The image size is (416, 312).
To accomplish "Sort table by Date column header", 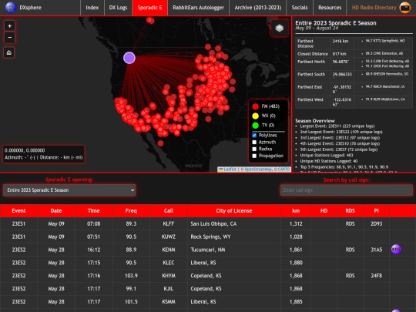I will coord(56,211).
